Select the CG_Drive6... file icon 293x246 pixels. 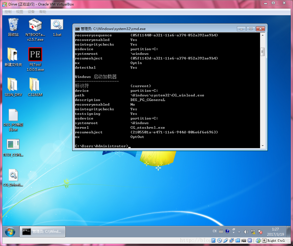coord(13,178)
